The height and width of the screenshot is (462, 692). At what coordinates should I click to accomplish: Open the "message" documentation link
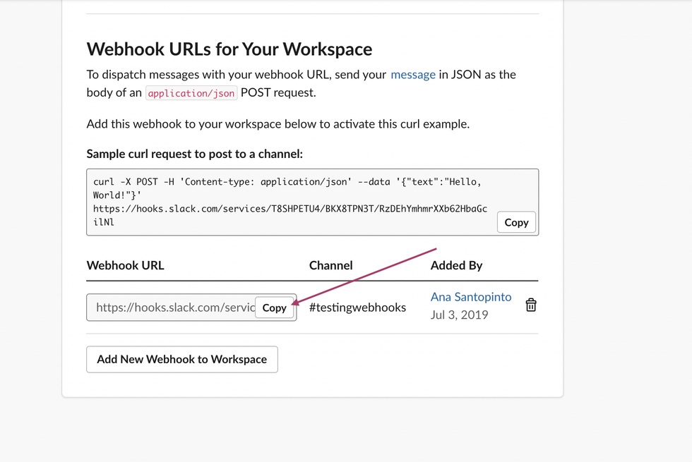[412, 74]
